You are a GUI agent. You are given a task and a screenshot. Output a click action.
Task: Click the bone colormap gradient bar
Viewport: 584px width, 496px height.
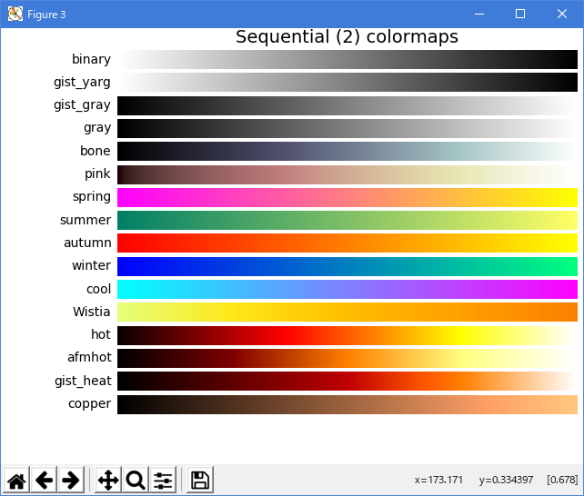click(347, 152)
